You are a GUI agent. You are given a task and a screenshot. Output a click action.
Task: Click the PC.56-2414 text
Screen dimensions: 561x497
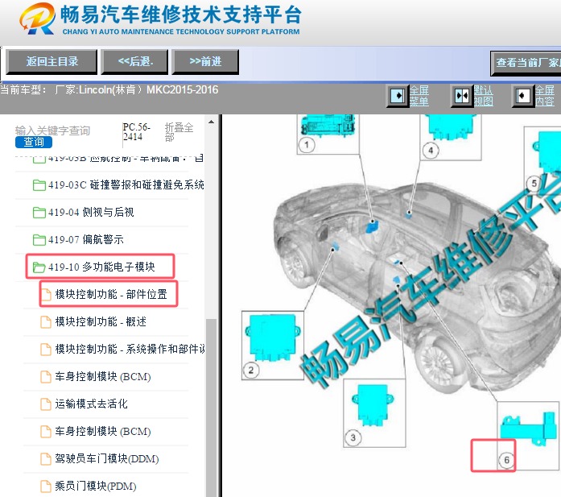click(x=137, y=132)
